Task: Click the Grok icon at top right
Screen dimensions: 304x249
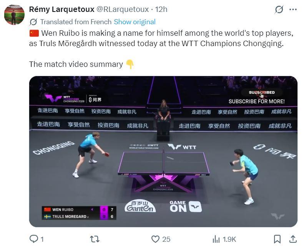Action: pos(279,10)
